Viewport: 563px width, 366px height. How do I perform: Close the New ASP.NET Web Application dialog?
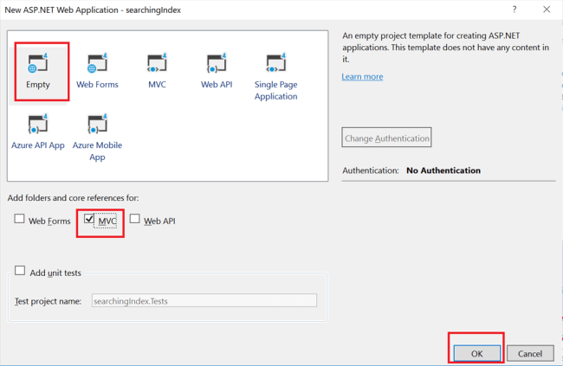[547, 10]
